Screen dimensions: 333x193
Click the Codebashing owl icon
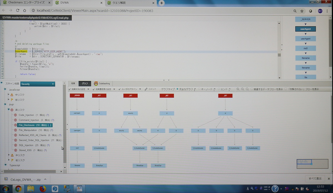pos(96,83)
